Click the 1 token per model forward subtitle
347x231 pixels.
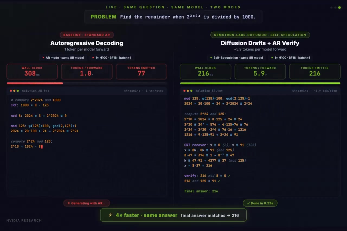pos(87,49)
